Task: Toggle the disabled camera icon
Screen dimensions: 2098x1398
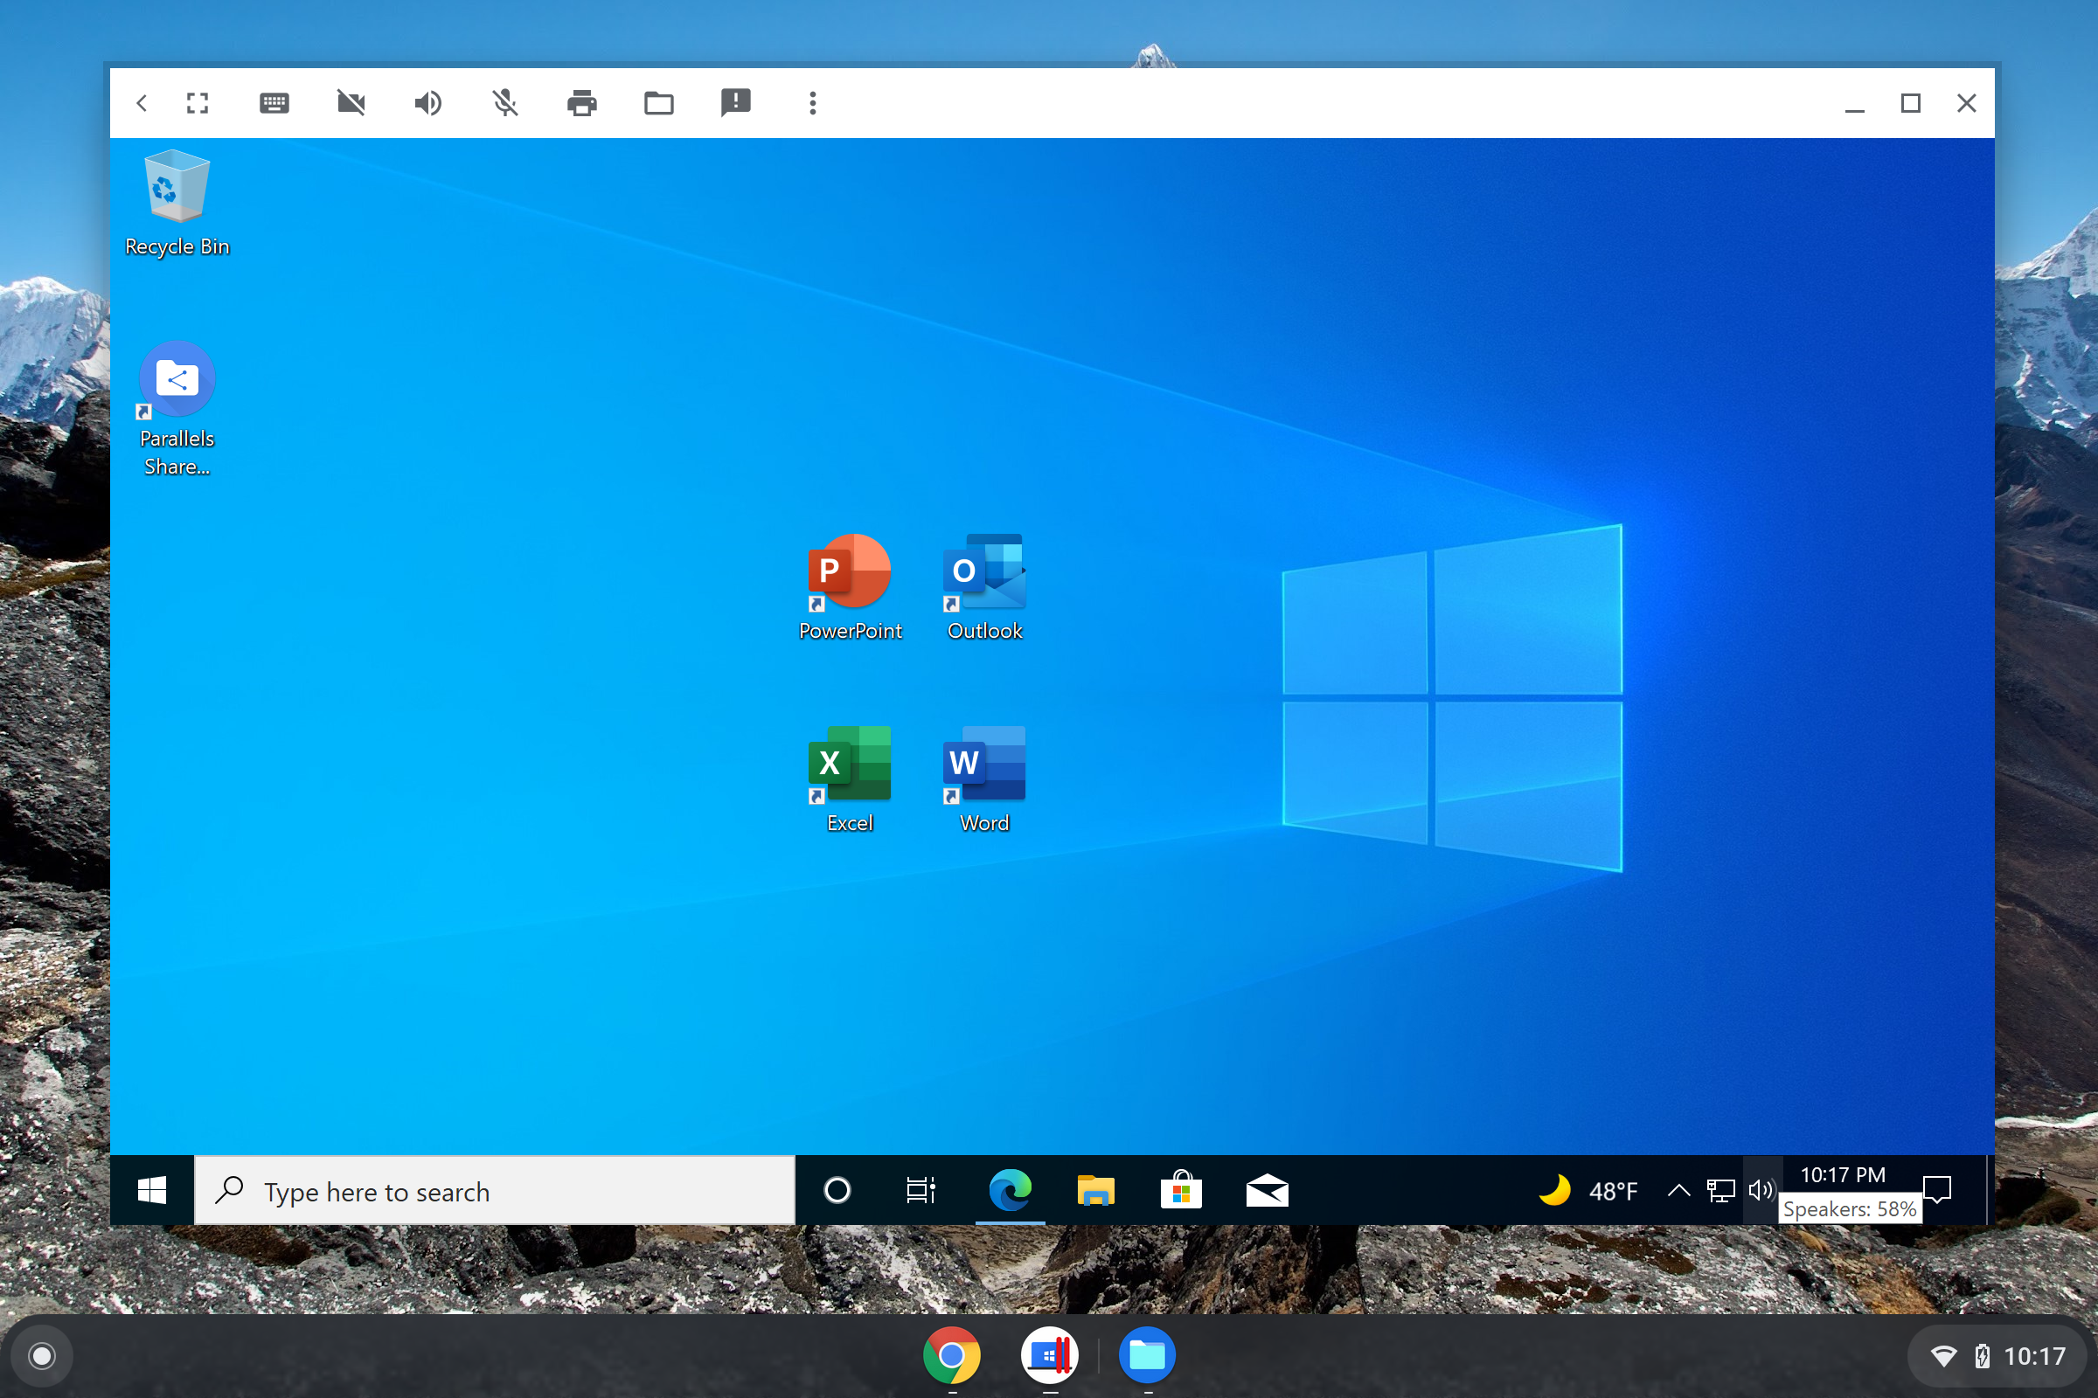Action: click(x=351, y=103)
